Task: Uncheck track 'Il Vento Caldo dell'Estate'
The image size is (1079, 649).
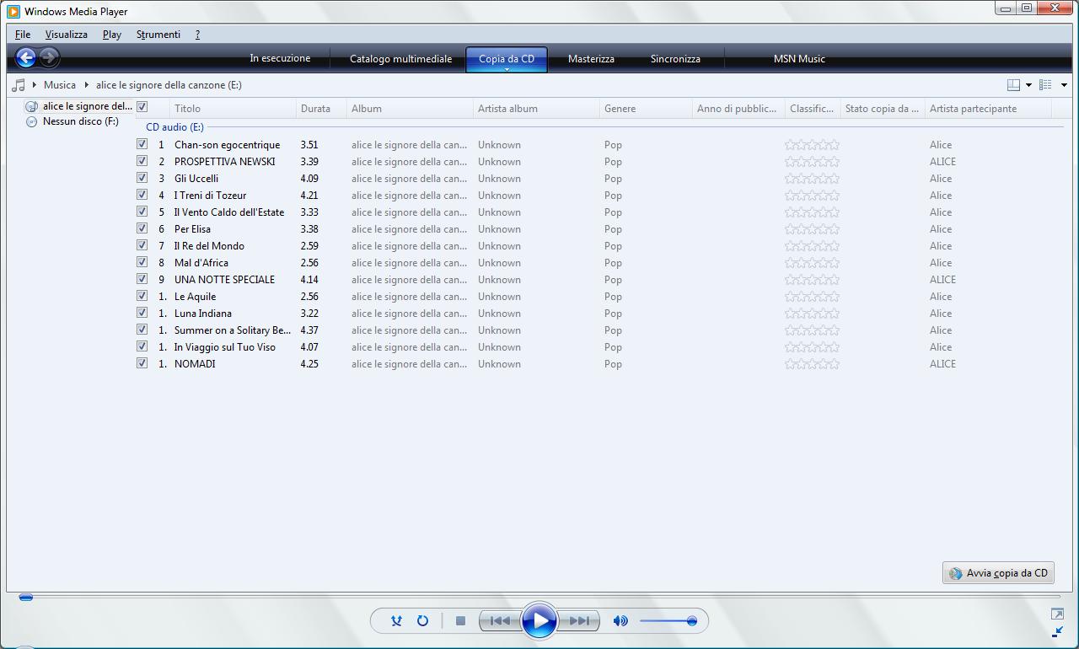Action: 142,212
